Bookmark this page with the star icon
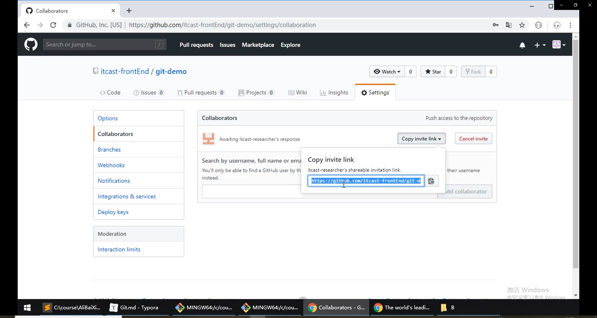This screenshot has height=318, width=597. pos(522,25)
